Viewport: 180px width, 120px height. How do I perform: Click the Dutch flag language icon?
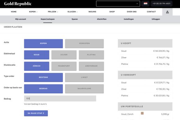point(146,3)
